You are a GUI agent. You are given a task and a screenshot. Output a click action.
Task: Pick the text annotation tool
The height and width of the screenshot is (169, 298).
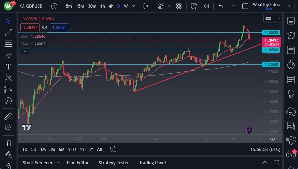click(x=8, y=67)
